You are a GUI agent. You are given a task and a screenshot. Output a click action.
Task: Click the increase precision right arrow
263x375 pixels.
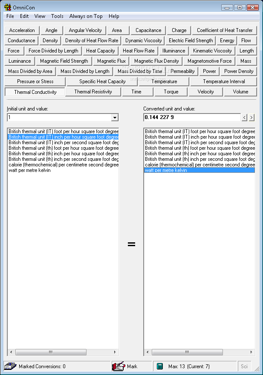pos(251,117)
